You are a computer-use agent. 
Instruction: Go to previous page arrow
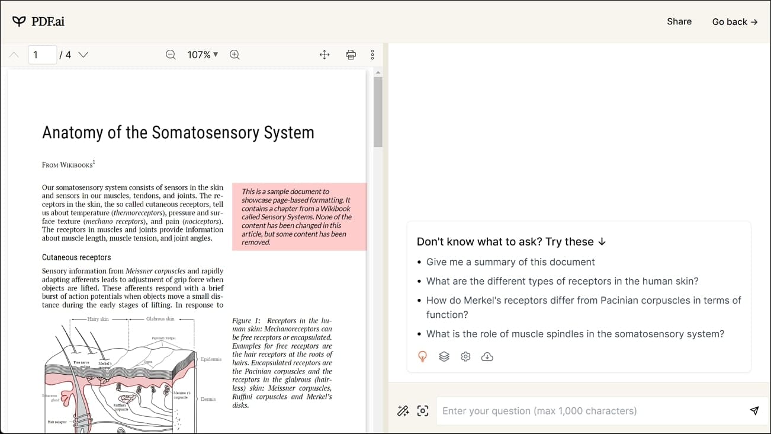14,55
